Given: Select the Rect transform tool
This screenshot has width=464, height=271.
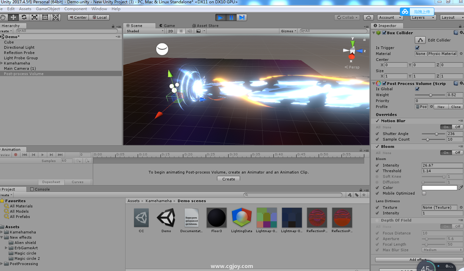Looking at the screenshot, I should [x=45, y=17].
